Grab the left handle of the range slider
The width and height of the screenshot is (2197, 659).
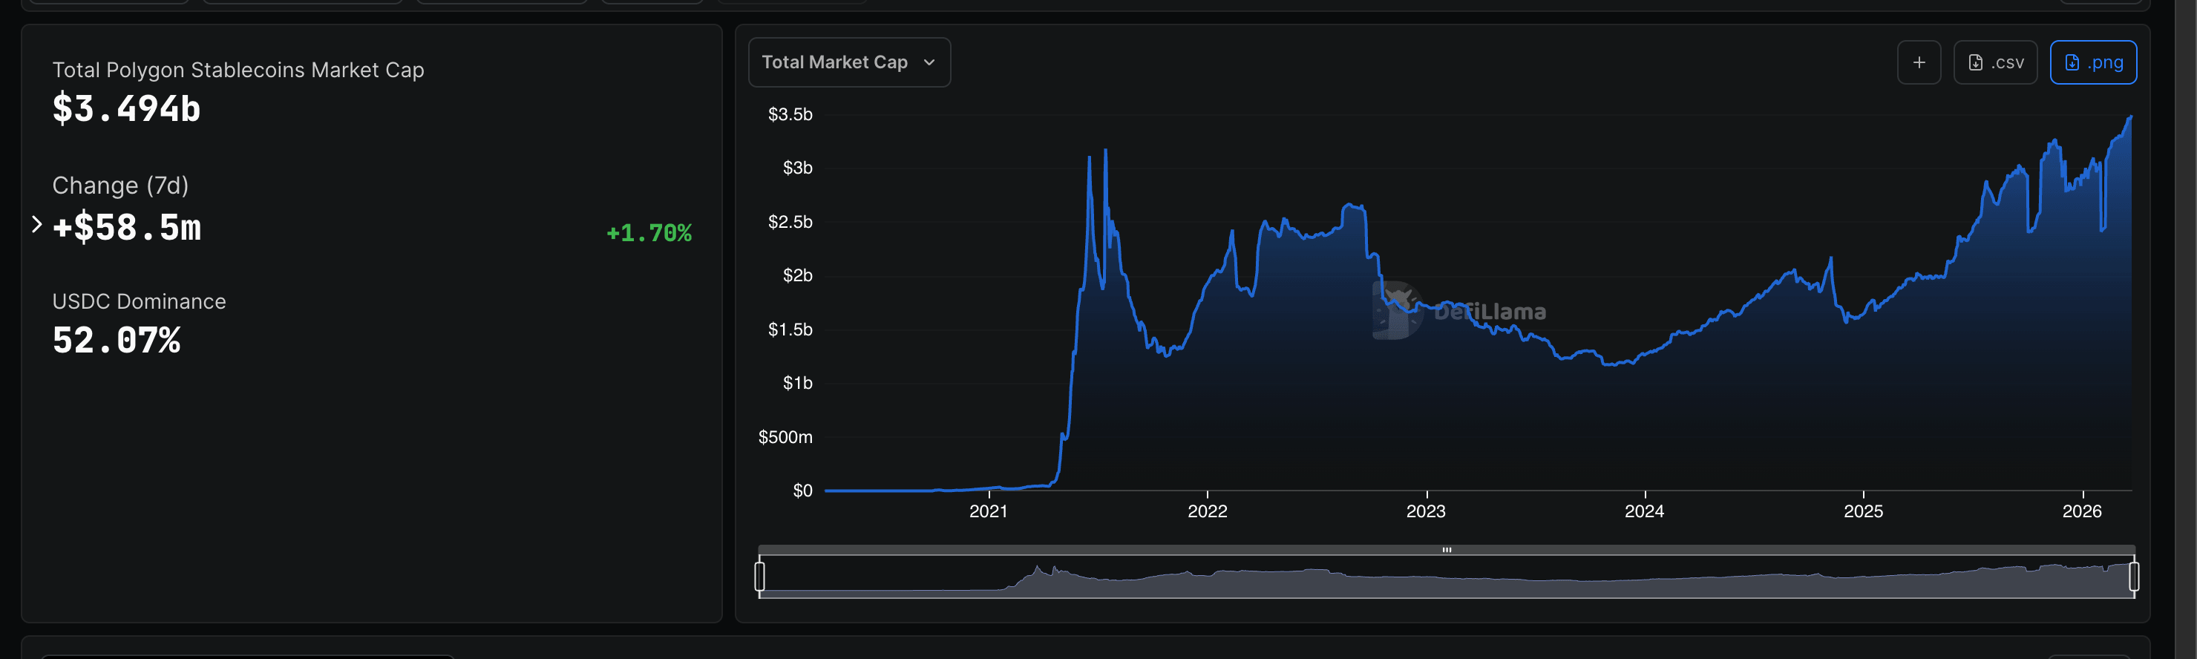click(x=760, y=577)
